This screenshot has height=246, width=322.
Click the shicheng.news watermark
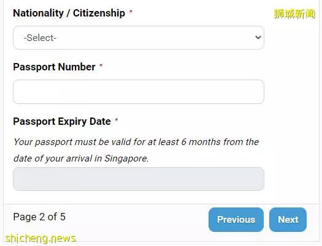pyautogui.click(x=40, y=239)
